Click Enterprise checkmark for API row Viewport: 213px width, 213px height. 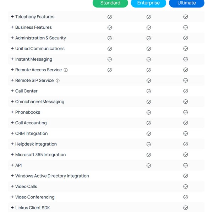pos(149,165)
